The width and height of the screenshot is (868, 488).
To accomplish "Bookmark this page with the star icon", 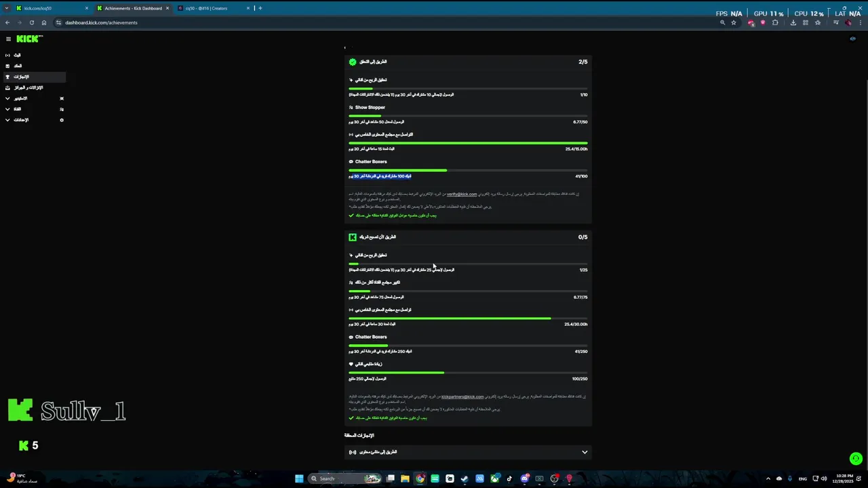I will pyautogui.click(x=734, y=22).
